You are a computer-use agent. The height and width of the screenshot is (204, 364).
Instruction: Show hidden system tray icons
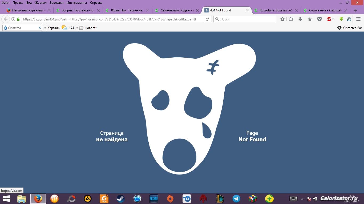click(x=302, y=199)
